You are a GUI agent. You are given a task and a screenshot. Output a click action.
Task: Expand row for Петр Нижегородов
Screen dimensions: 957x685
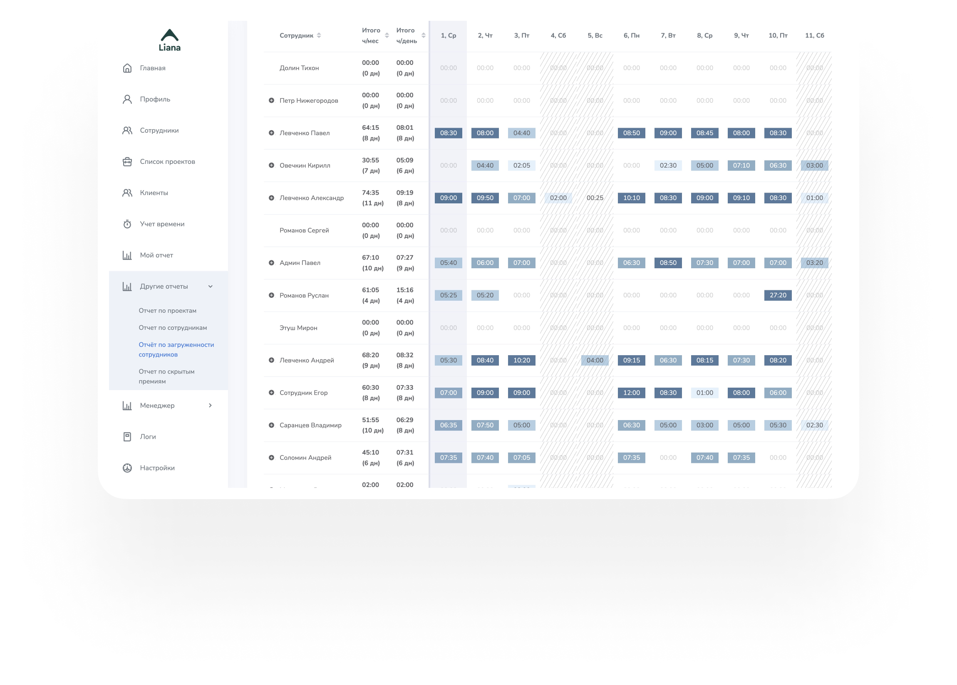[271, 100]
